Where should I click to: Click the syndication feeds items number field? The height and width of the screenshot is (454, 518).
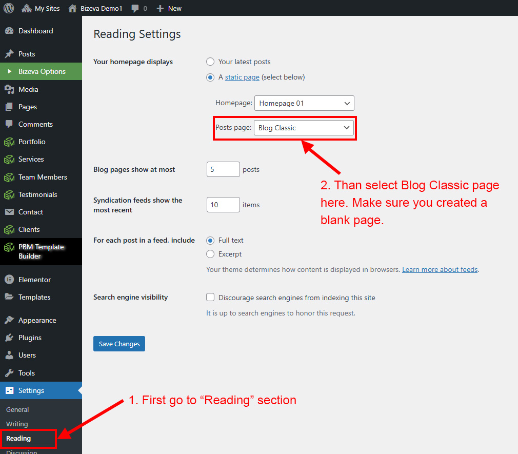point(223,205)
